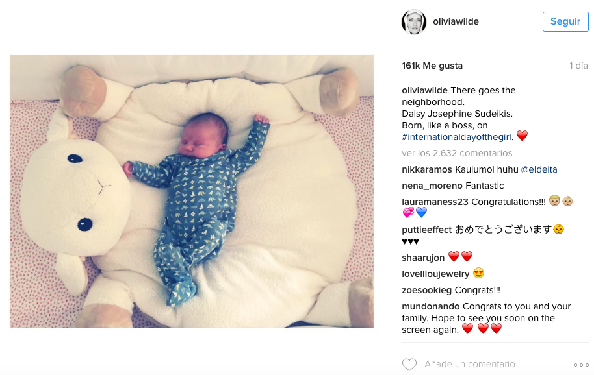Open lauramaness23 commenter profile
594x375 pixels.
click(435, 202)
